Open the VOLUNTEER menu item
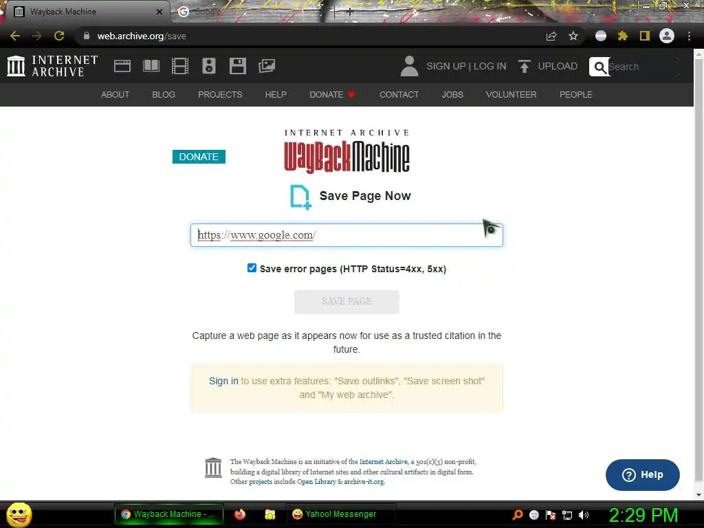Viewport: 704px width, 528px height. click(x=511, y=95)
